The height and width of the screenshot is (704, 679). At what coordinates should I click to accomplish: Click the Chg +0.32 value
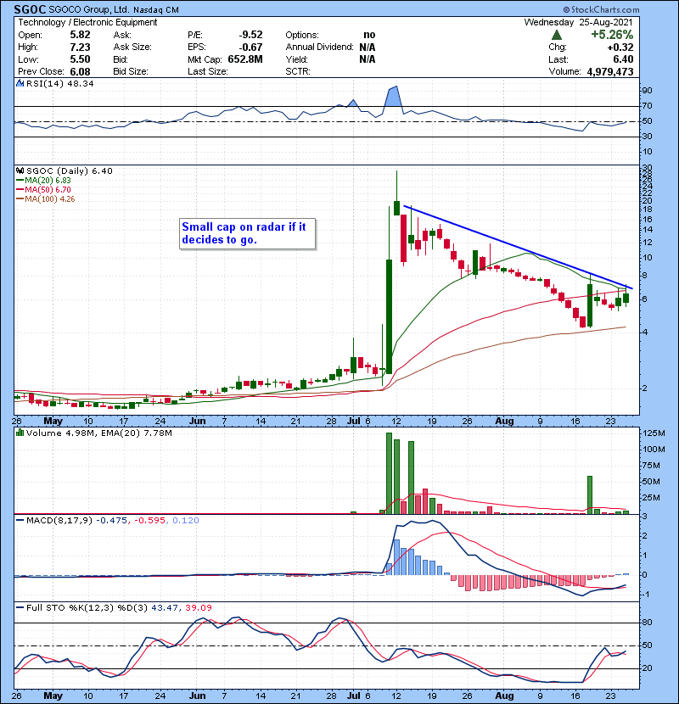(620, 47)
